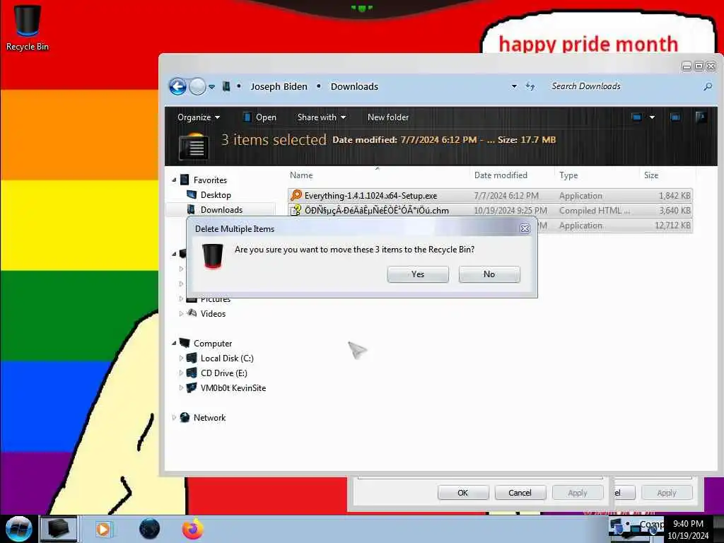Open Desktop in Favorites

coord(216,195)
